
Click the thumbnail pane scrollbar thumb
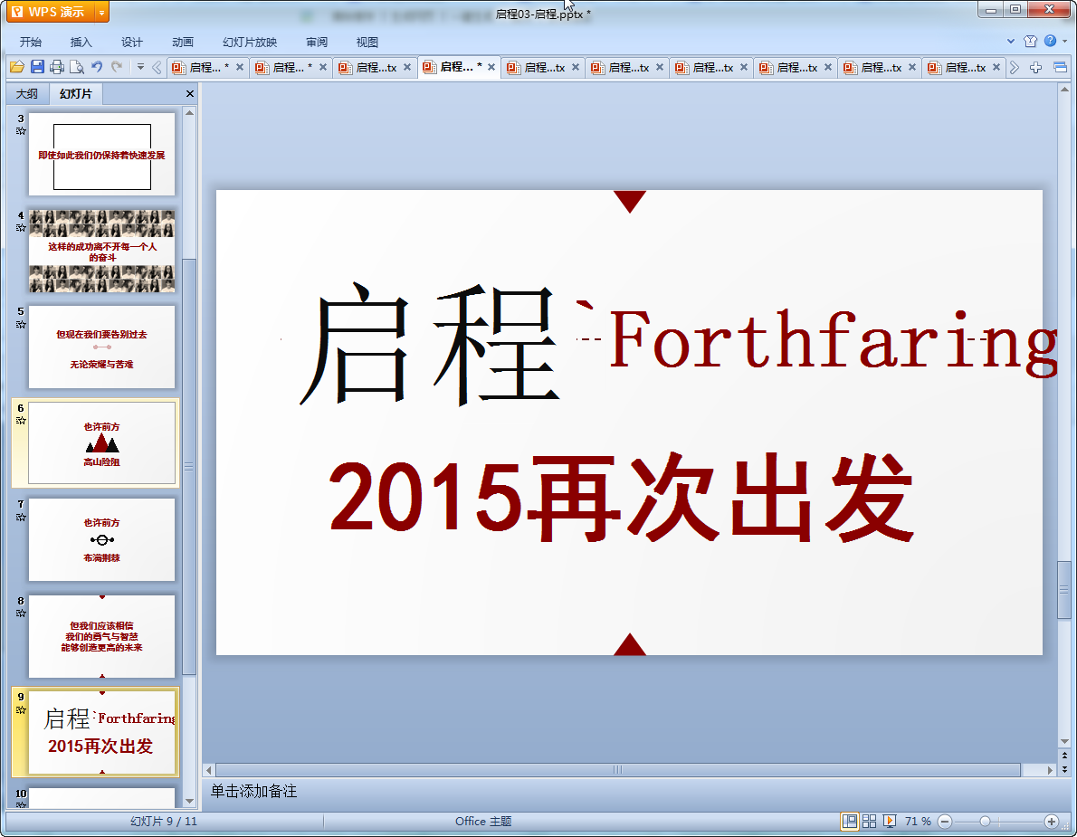pyautogui.click(x=189, y=466)
